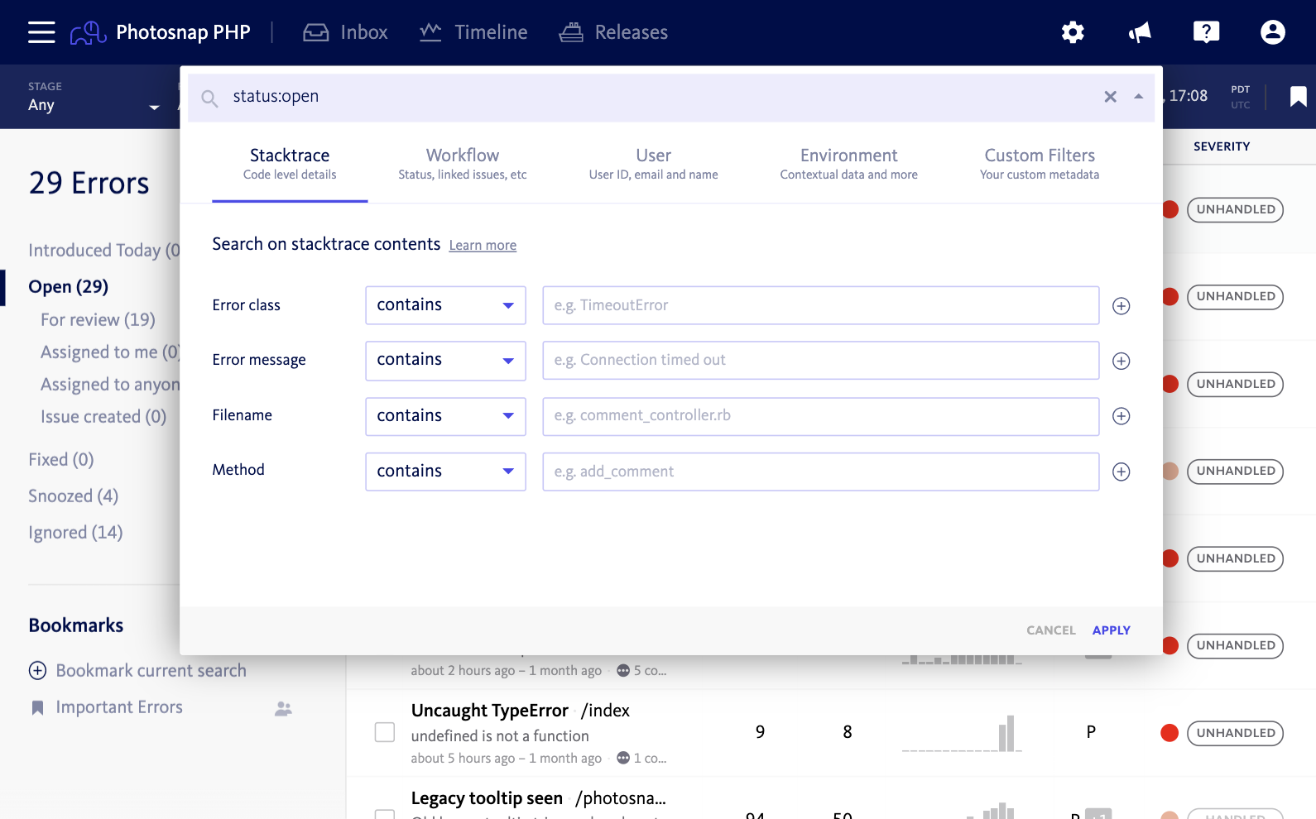The width and height of the screenshot is (1316, 819).
Task: Focus the Error message text field
Action: [x=820, y=361]
